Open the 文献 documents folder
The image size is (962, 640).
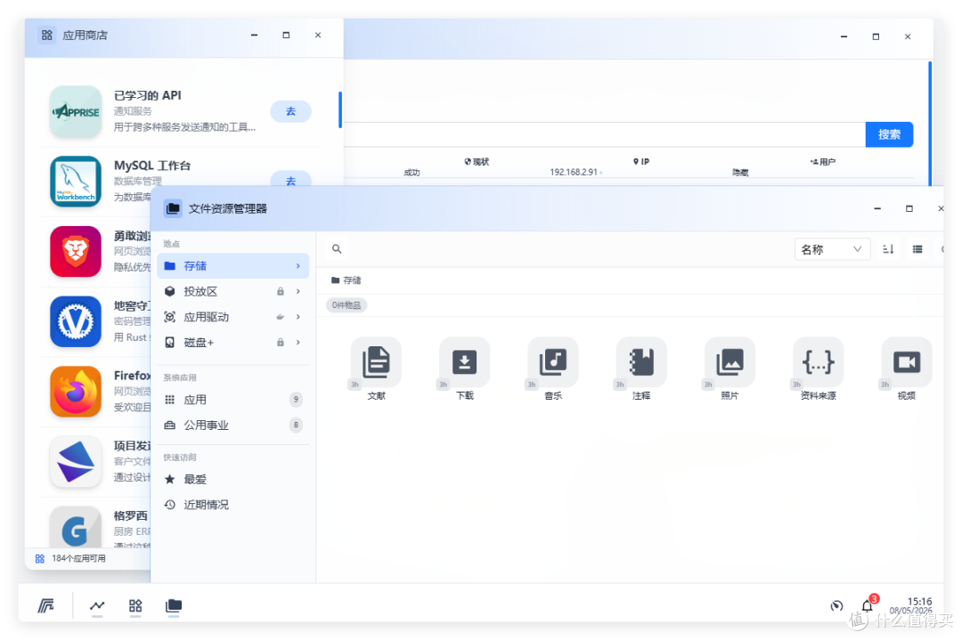tap(376, 361)
